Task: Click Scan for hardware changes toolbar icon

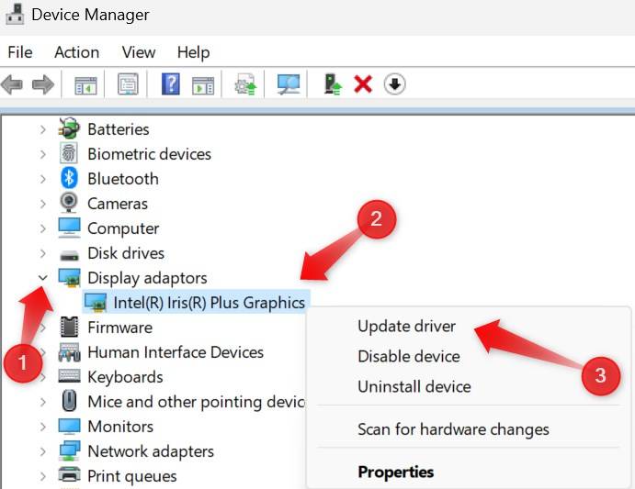Action: pos(288,84)
